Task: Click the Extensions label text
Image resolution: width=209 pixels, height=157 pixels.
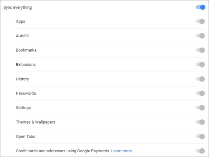Action: [26, 65]
